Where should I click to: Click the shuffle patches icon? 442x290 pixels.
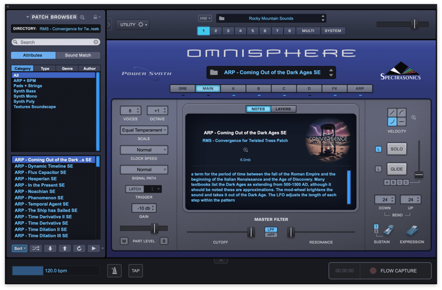tap(36, 248)
